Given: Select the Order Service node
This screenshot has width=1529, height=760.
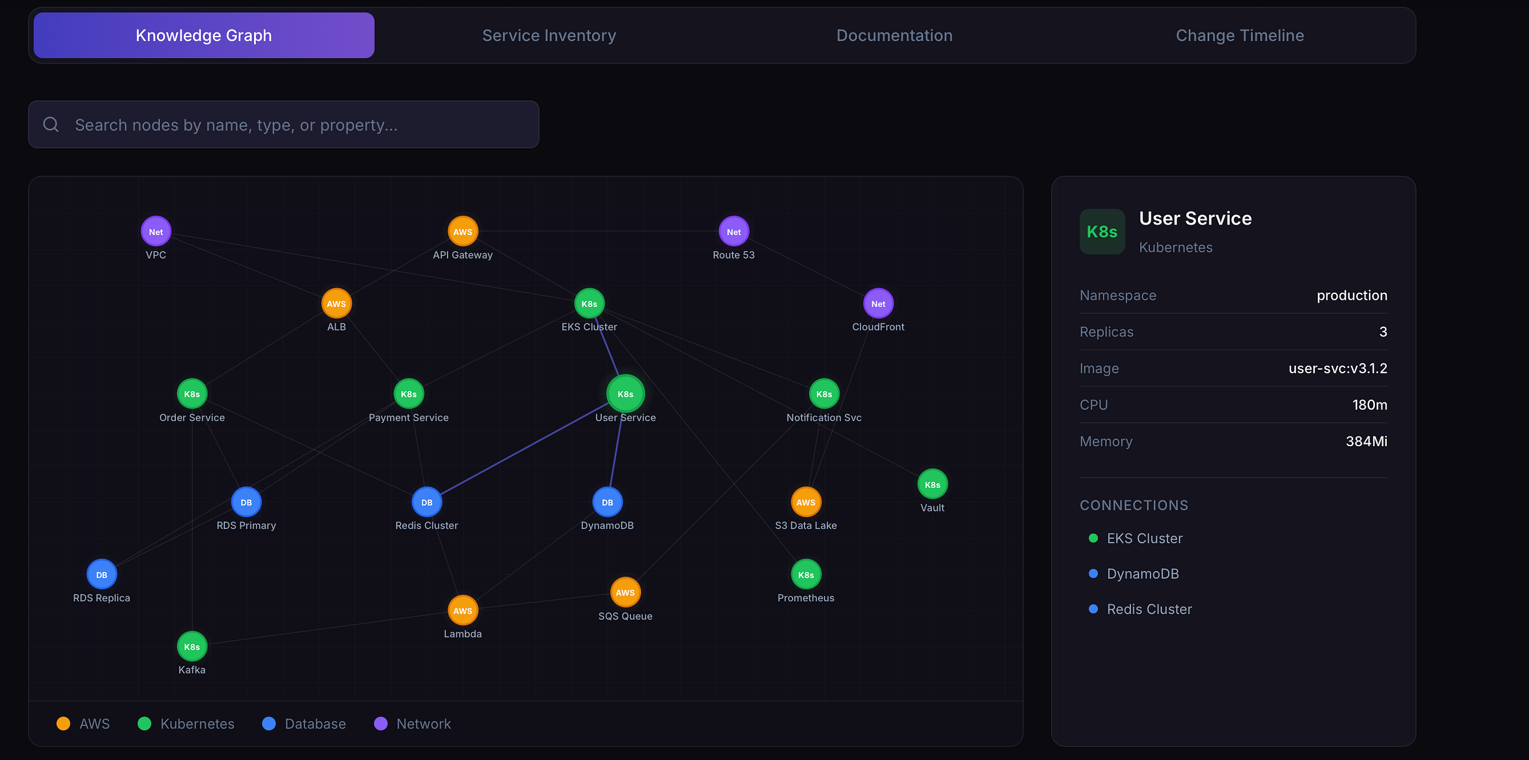Looking at the screenshot, I should [192, 394].
